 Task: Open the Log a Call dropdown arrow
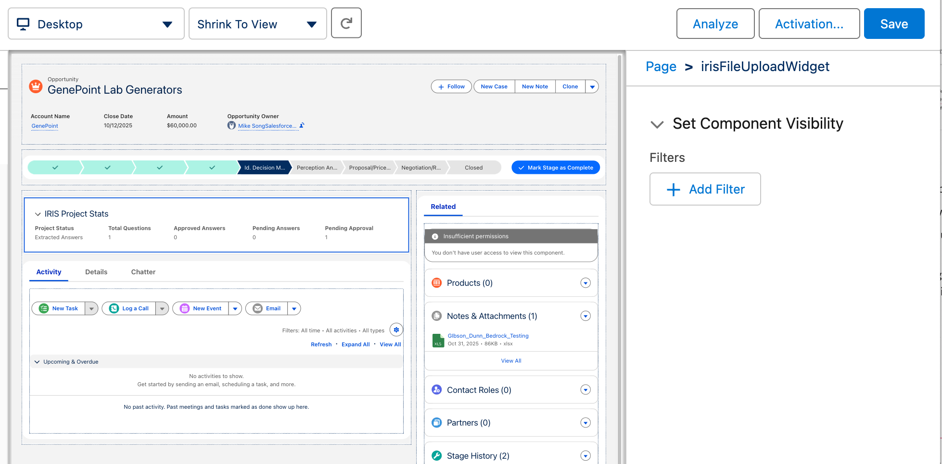(x=162, y=308)
